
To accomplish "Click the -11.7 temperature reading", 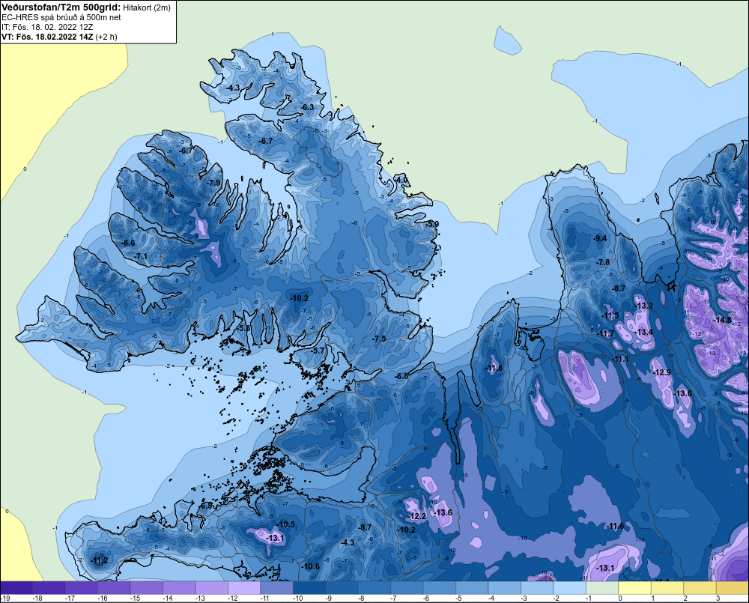I will pos(606,333).
